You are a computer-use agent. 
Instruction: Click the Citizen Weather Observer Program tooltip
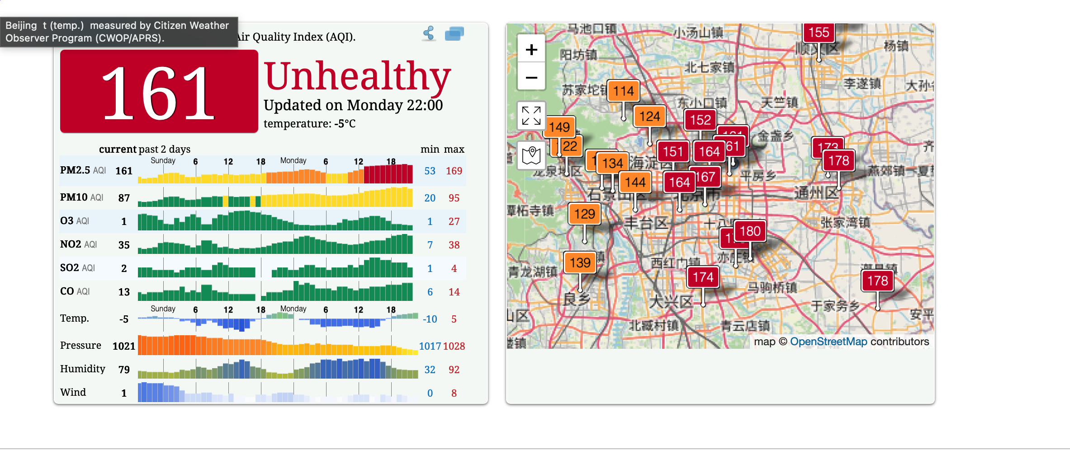pyautogui.click(x=119, y=32)
